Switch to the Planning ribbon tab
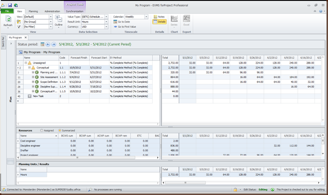The width and height of the screenshot is (328, 195). 34,11
